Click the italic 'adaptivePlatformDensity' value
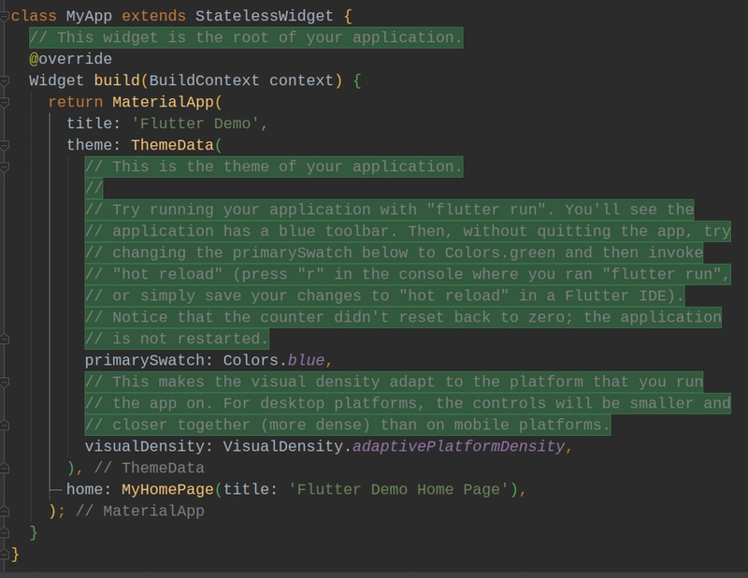The image size is (748, 578). [x=458, y=446]
